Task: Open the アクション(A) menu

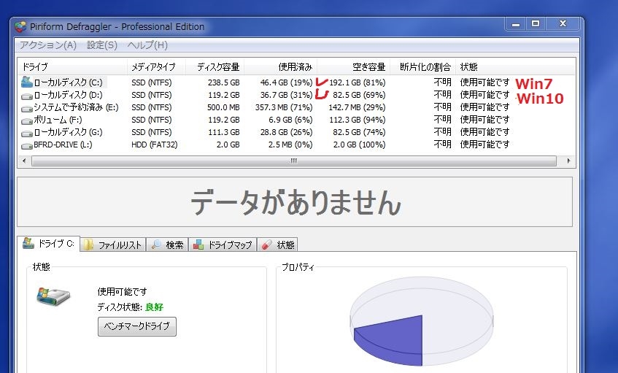Action: tap(48, 45)
